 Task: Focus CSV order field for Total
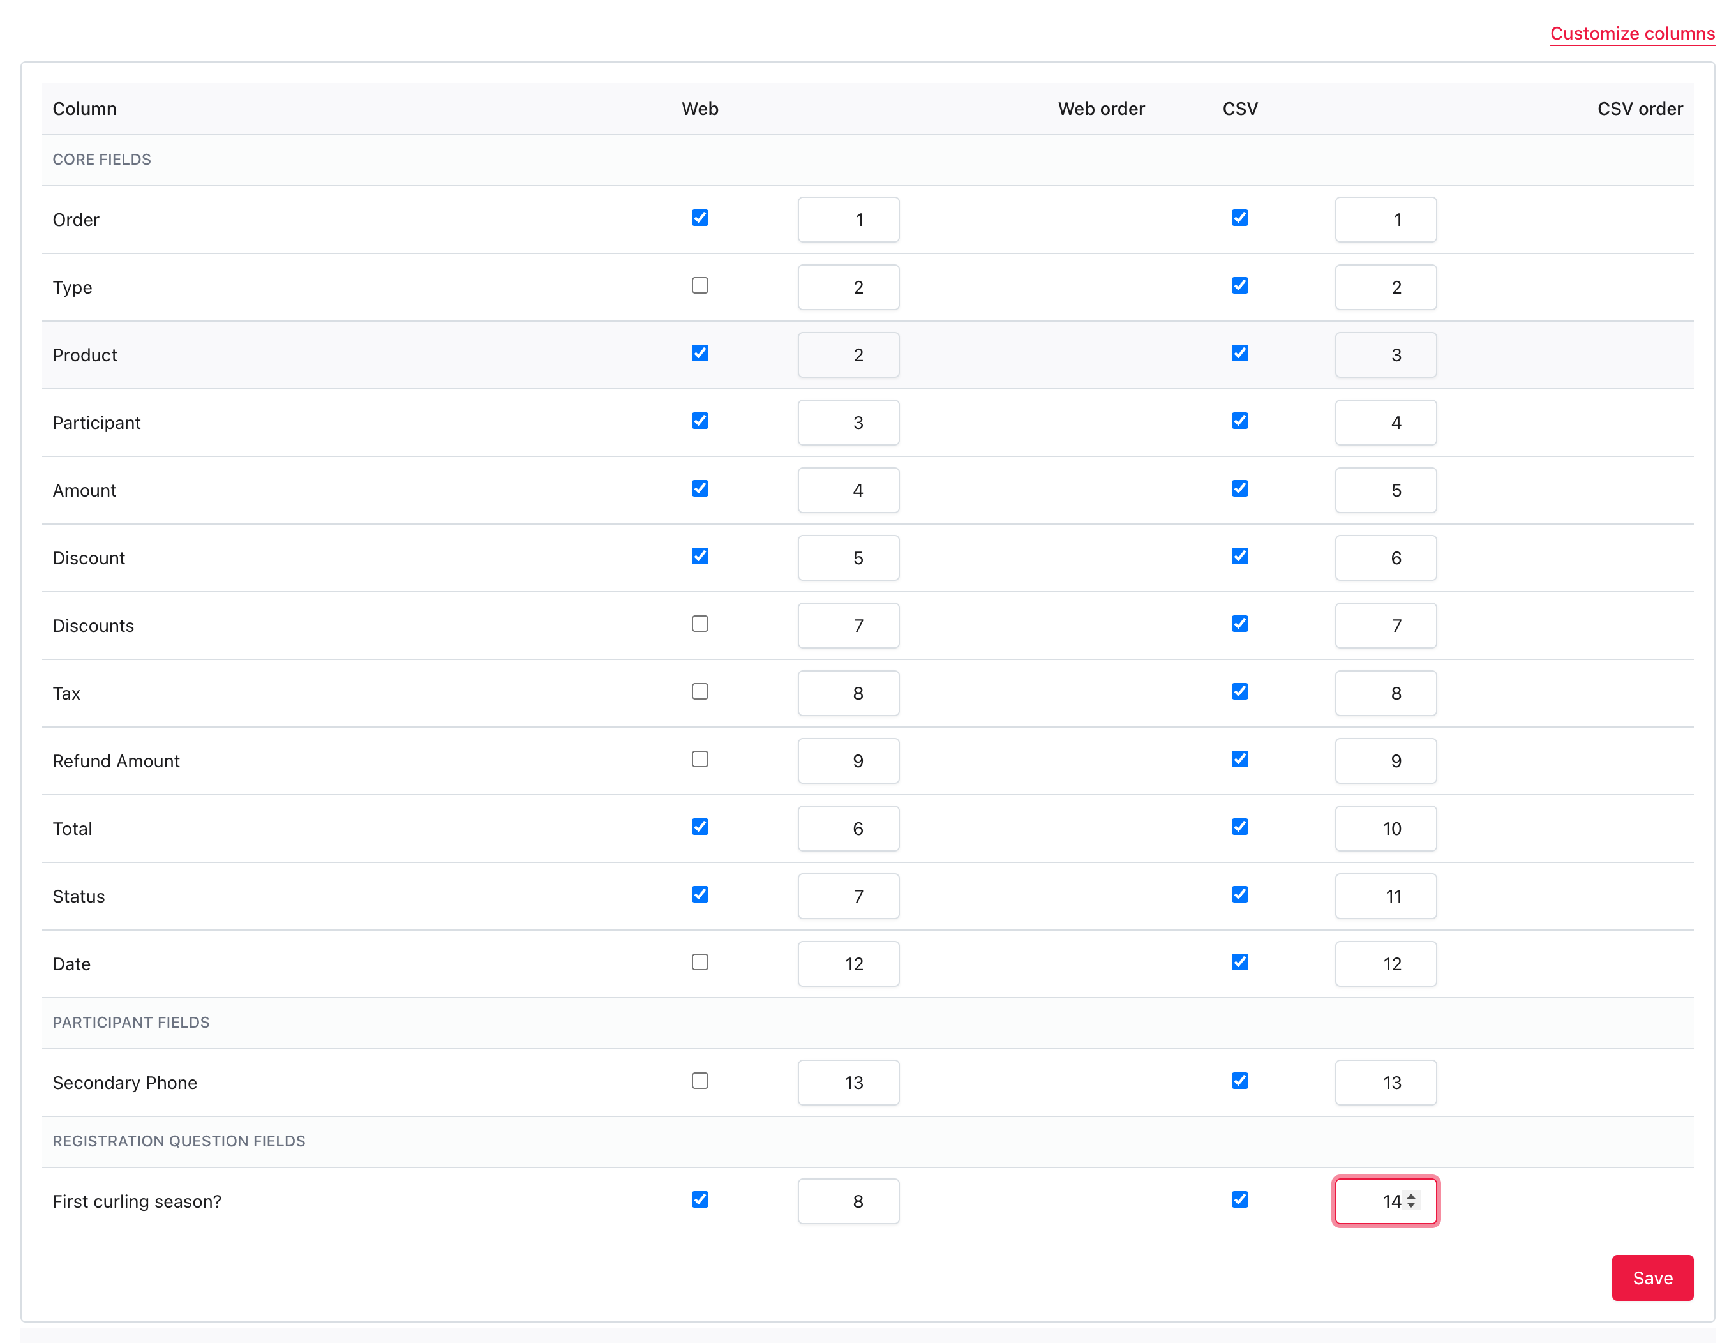click(1386, 828)
